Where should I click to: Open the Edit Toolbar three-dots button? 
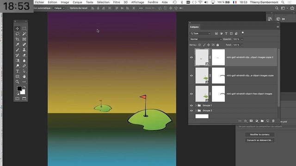coord(24,82)
